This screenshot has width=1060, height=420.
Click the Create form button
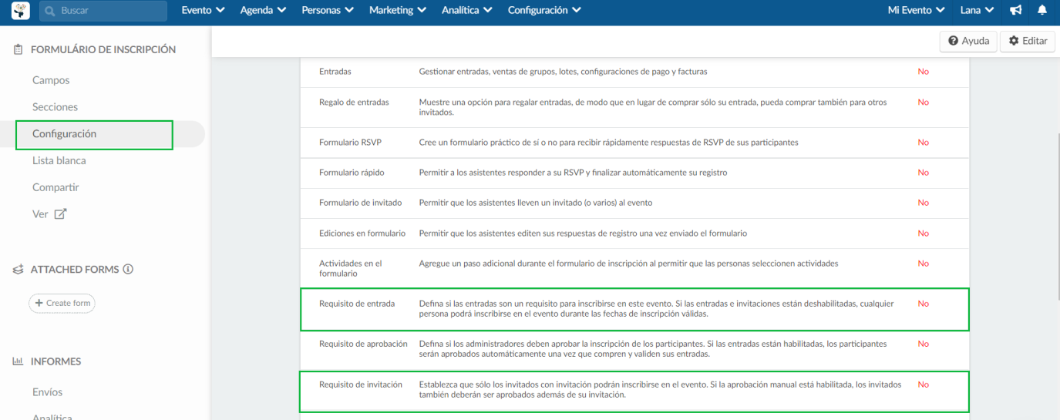pyautogui.click(x=62, y=303)
